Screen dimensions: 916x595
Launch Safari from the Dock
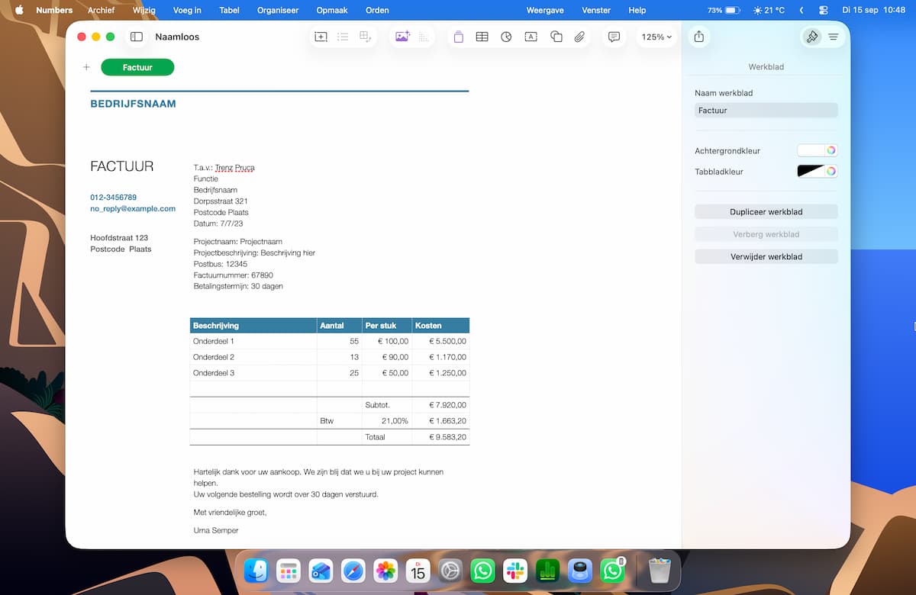coord(353,571)
